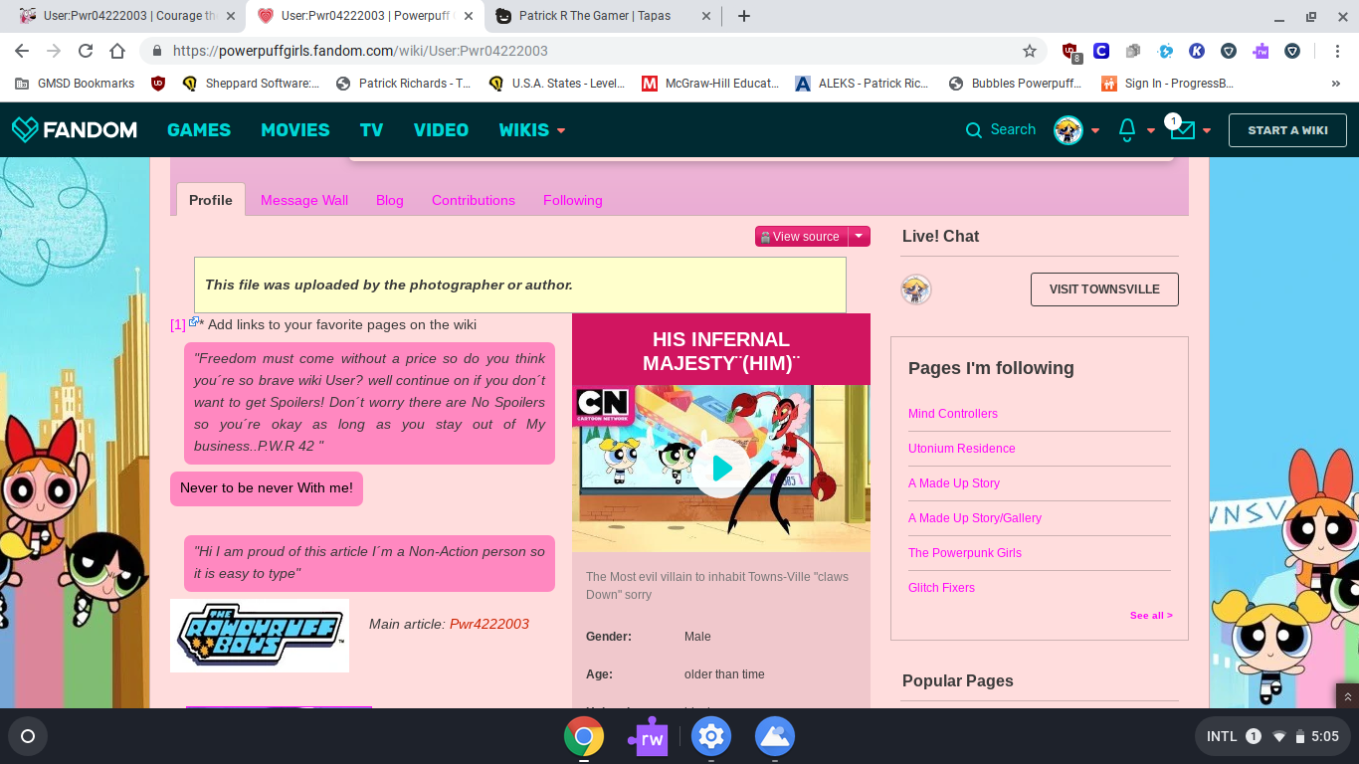This screenshot has height=764, width=1359.
Task: Expand the WIKIS dropdown menu
Action: (x=531, y=130)
